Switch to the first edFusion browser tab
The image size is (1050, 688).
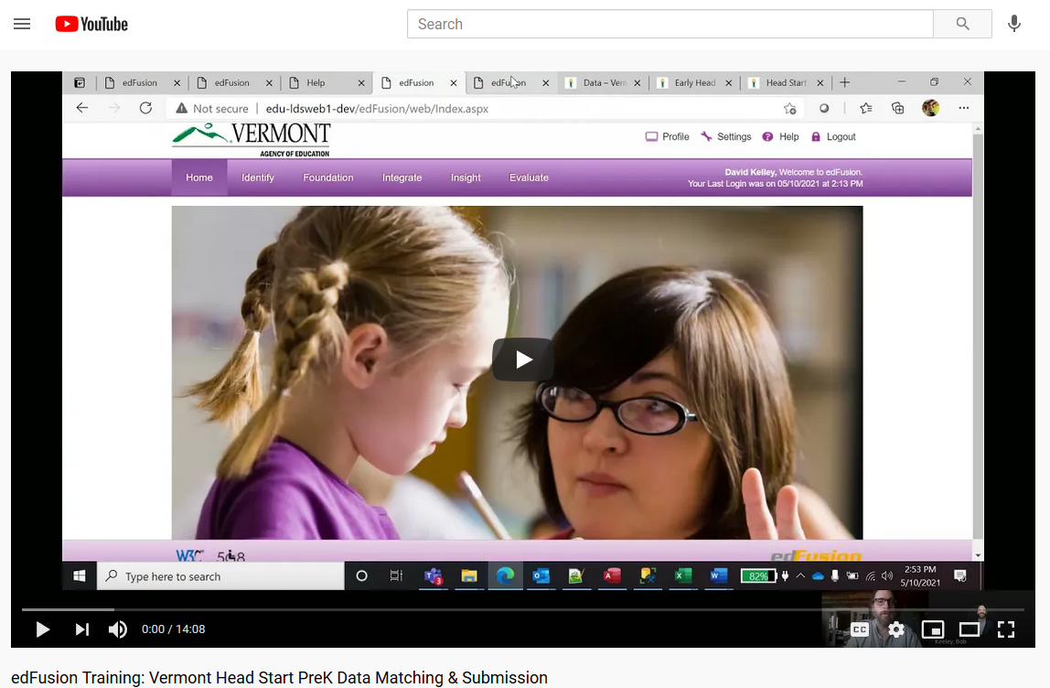(140, 83)
